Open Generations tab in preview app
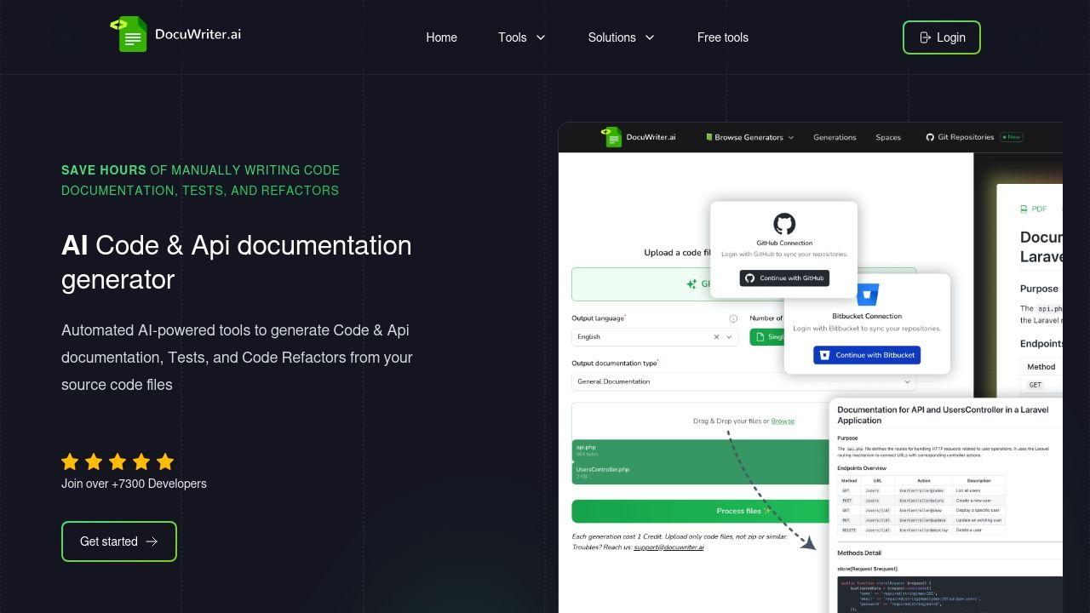 [835, 137]
